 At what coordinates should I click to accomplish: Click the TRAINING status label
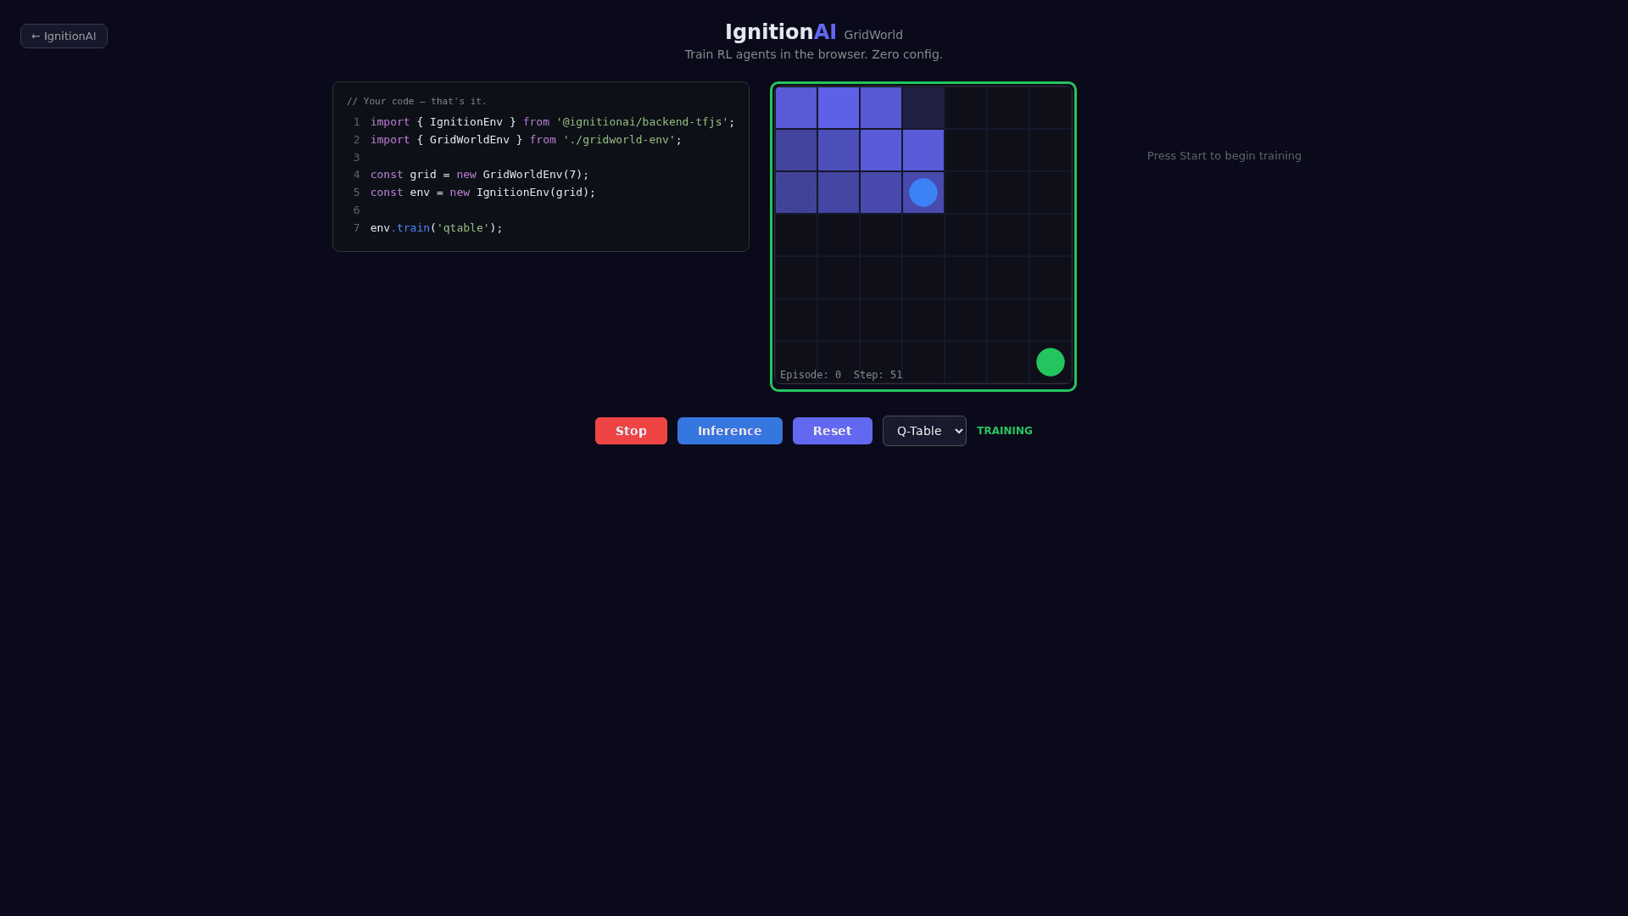point(1005,431)
